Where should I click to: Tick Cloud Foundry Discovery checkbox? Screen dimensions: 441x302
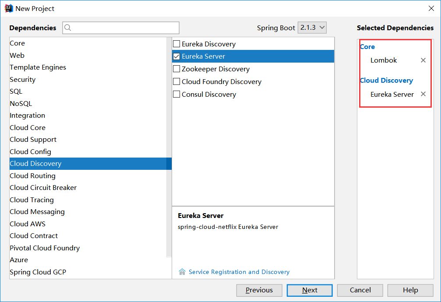(x=176, y=81)
